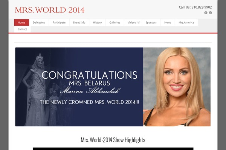Open the Facebook social icon

(x=206, y=13)
